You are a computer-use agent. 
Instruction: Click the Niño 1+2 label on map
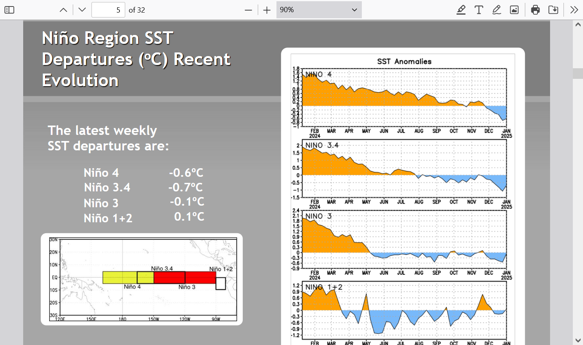click(x=221, y=269)
